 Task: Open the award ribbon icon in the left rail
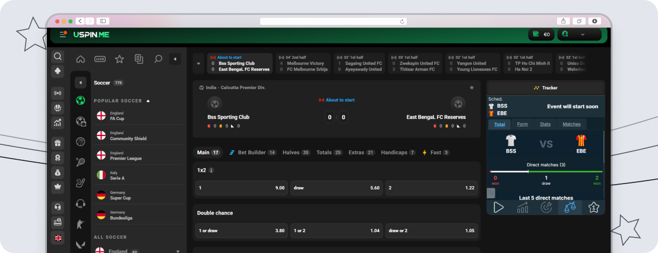[58, 158]
